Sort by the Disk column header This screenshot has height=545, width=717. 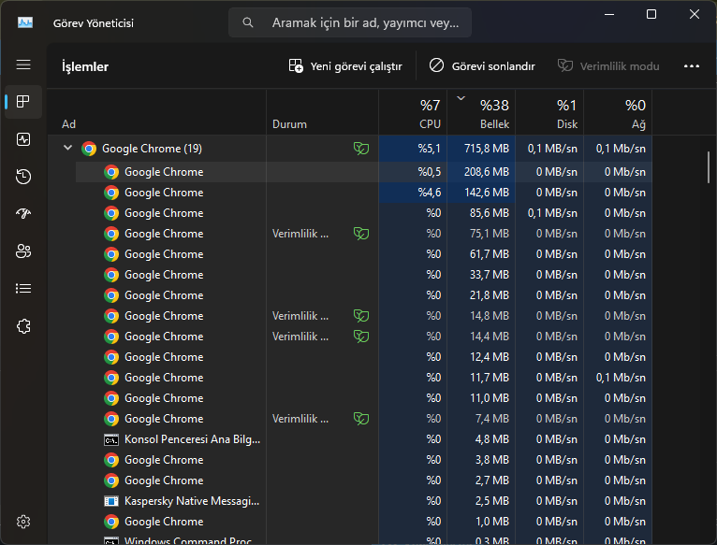coord(549,112)
